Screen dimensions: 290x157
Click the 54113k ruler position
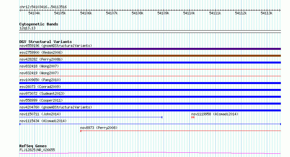pos(267,13)
